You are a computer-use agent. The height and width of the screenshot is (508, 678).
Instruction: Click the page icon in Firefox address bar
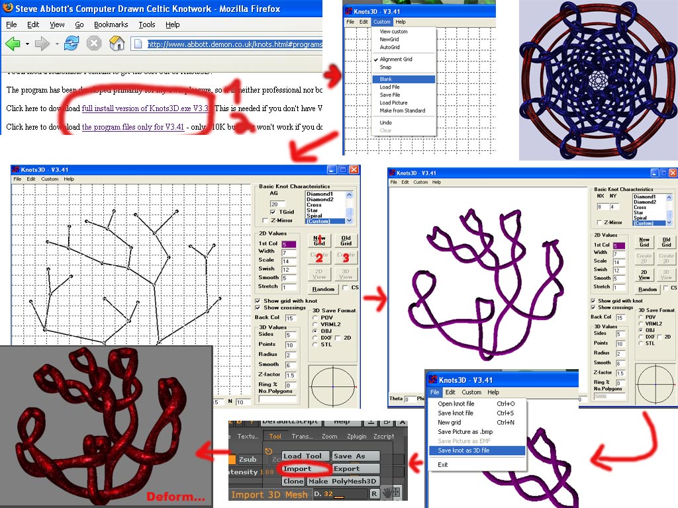[x=138, y=44]
